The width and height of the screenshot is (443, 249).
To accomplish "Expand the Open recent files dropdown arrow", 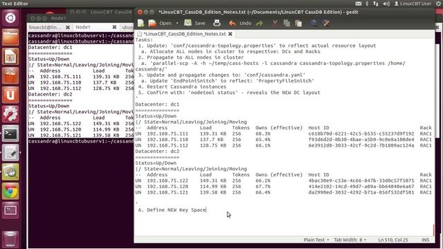I will [177, 24].
